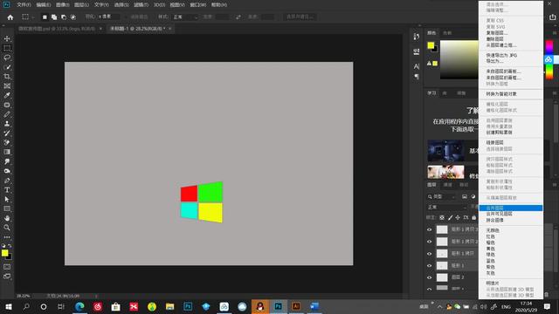This screenshot has height=314, width=559.
Task: Click the feather value input field
Action: (110, 17)
